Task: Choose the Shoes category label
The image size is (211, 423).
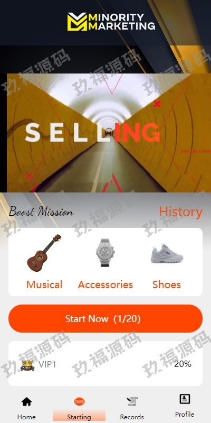Action: click(167, 284)
